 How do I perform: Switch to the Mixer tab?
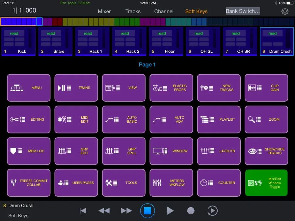coord(104,11)
